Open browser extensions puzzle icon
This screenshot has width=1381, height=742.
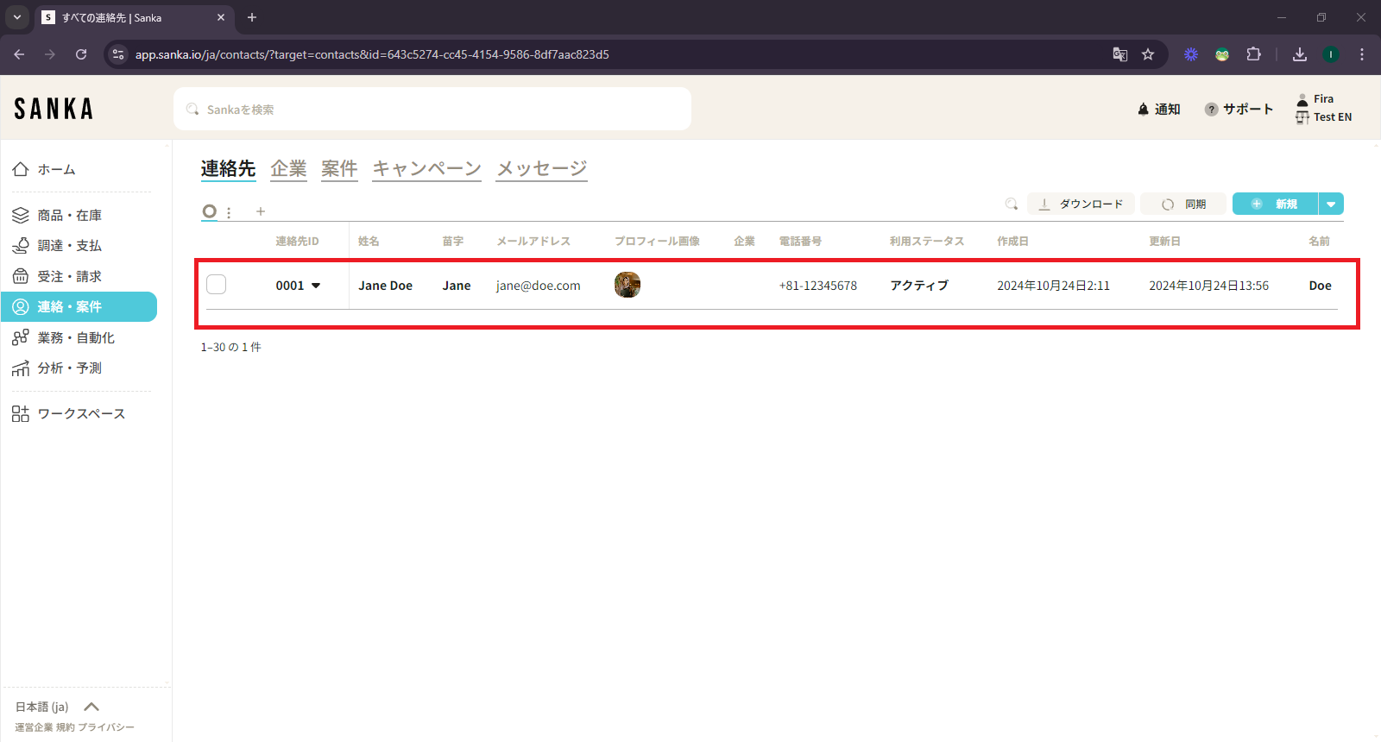1253,54
